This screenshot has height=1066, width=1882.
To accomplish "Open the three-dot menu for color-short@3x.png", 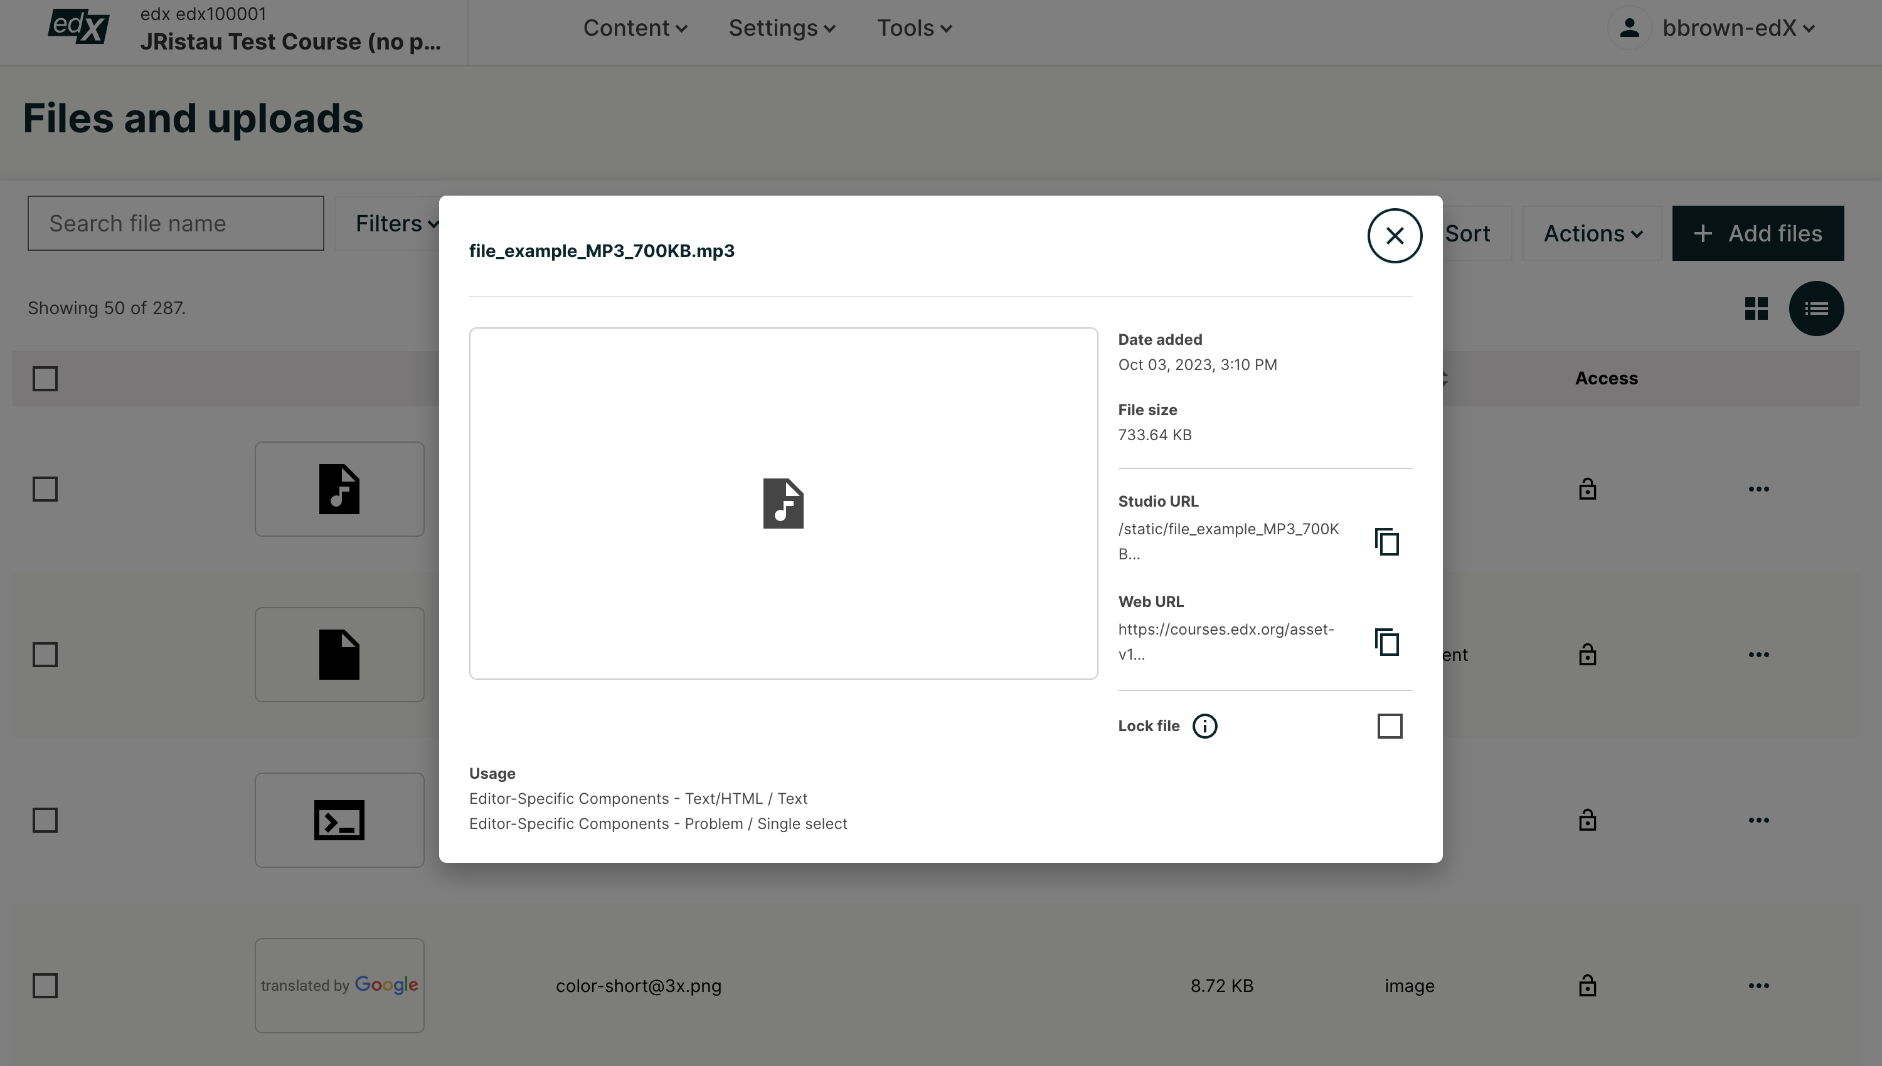I will pos(1760,986).
